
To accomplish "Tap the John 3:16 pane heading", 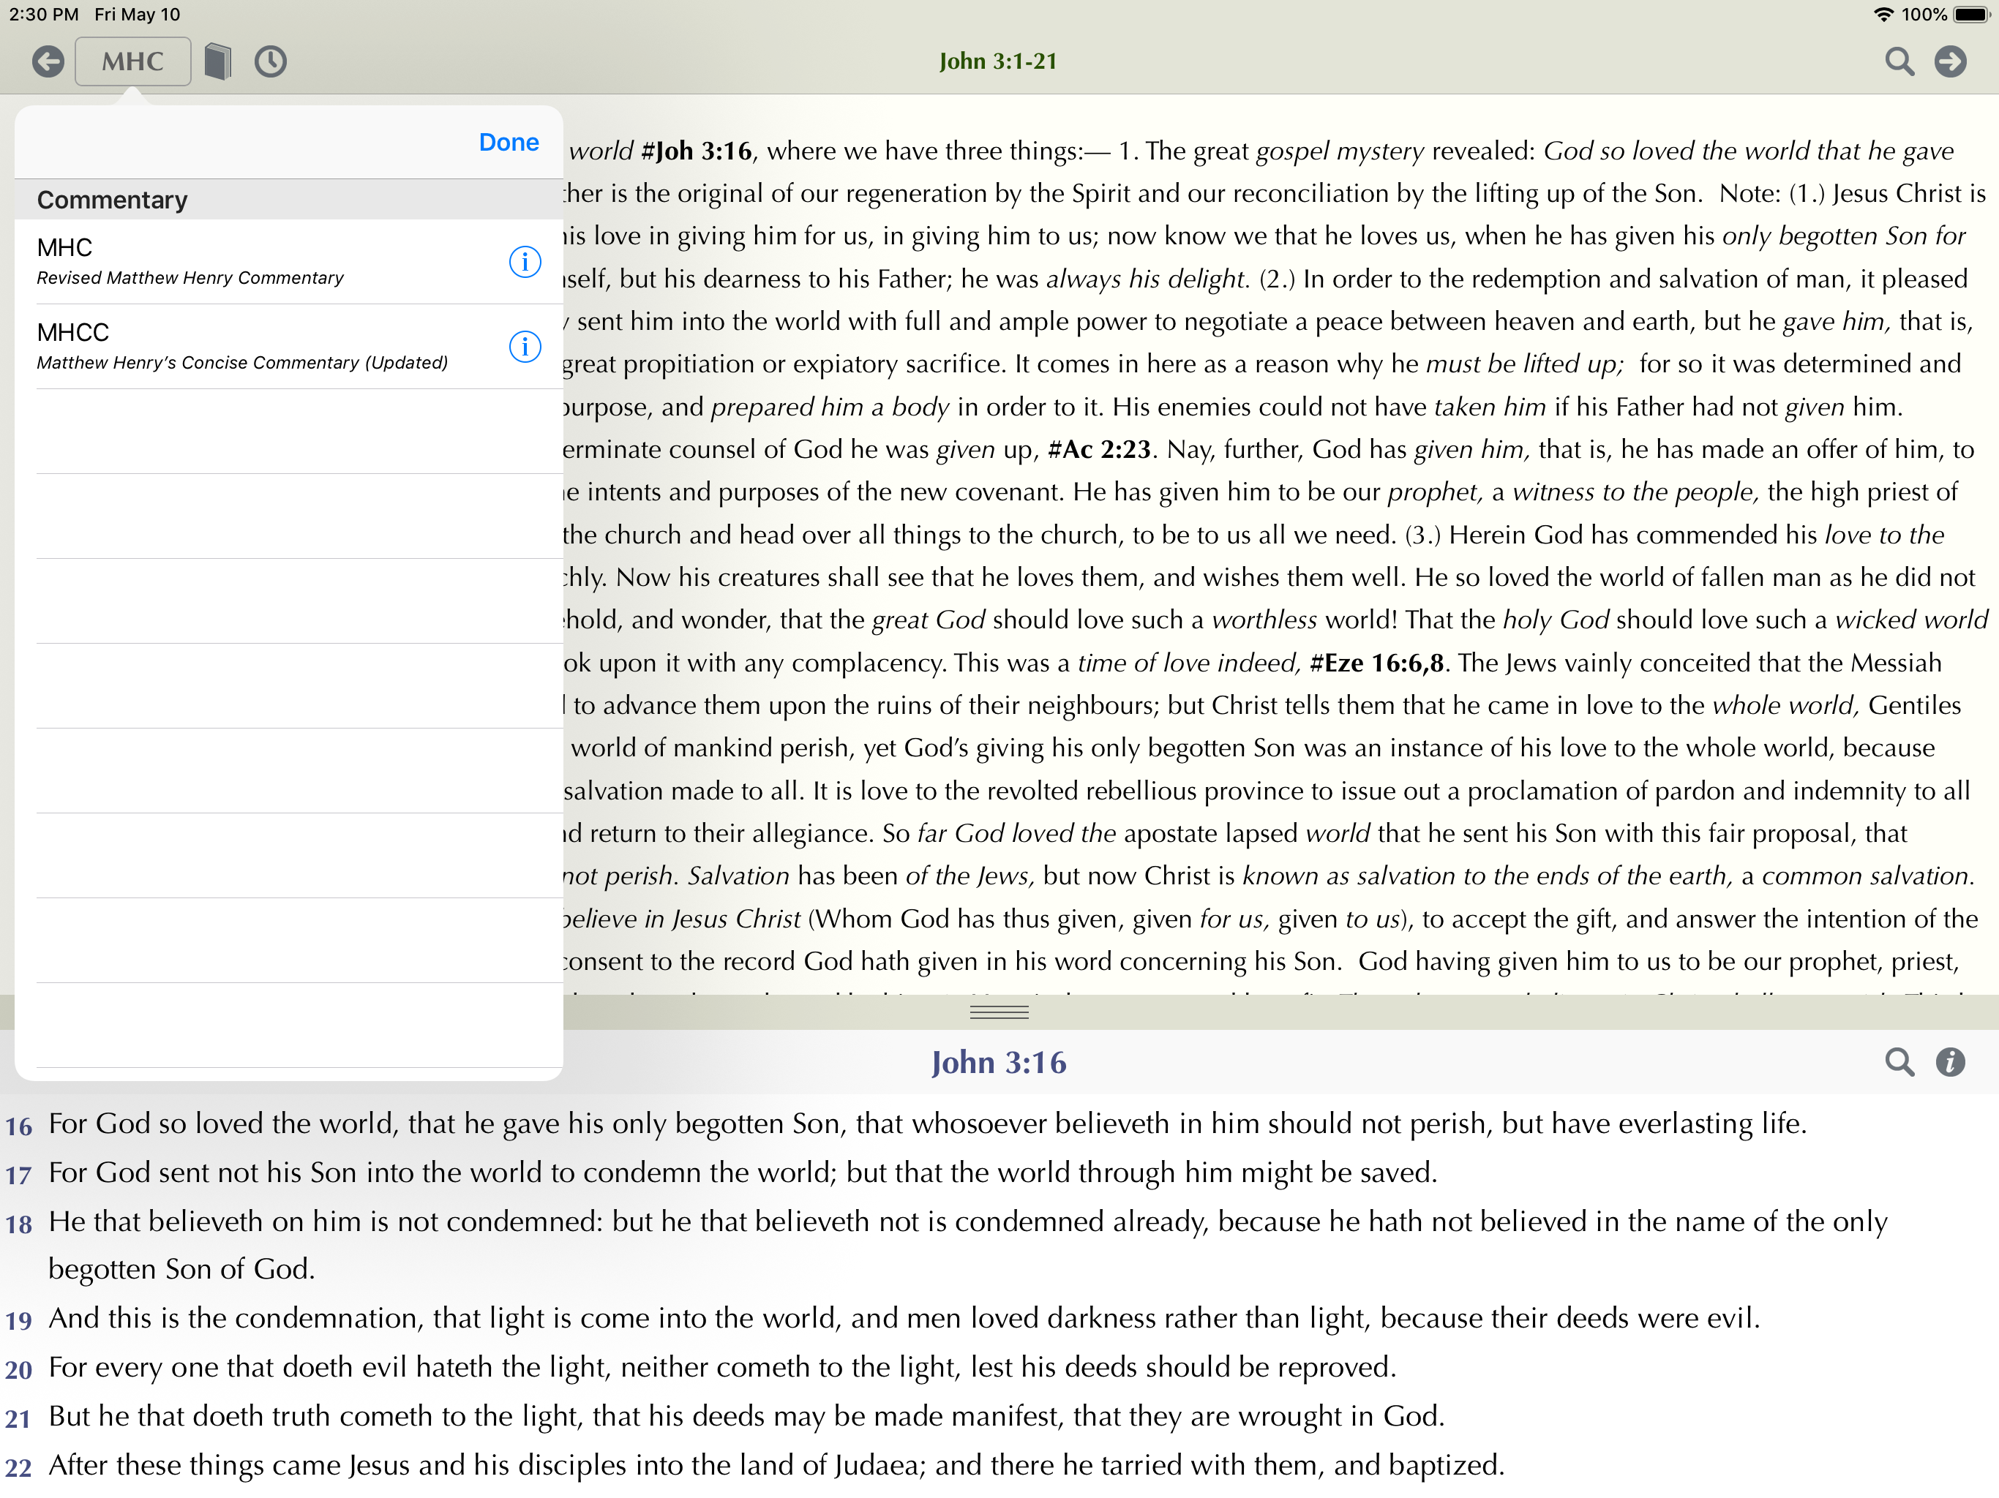I will pyautogui.click(x=999, y=1063).
